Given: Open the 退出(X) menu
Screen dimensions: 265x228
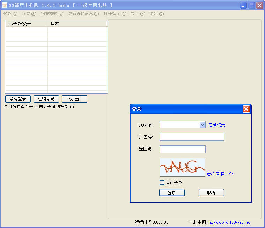Looking at the screenshot, I should (156, 14).
